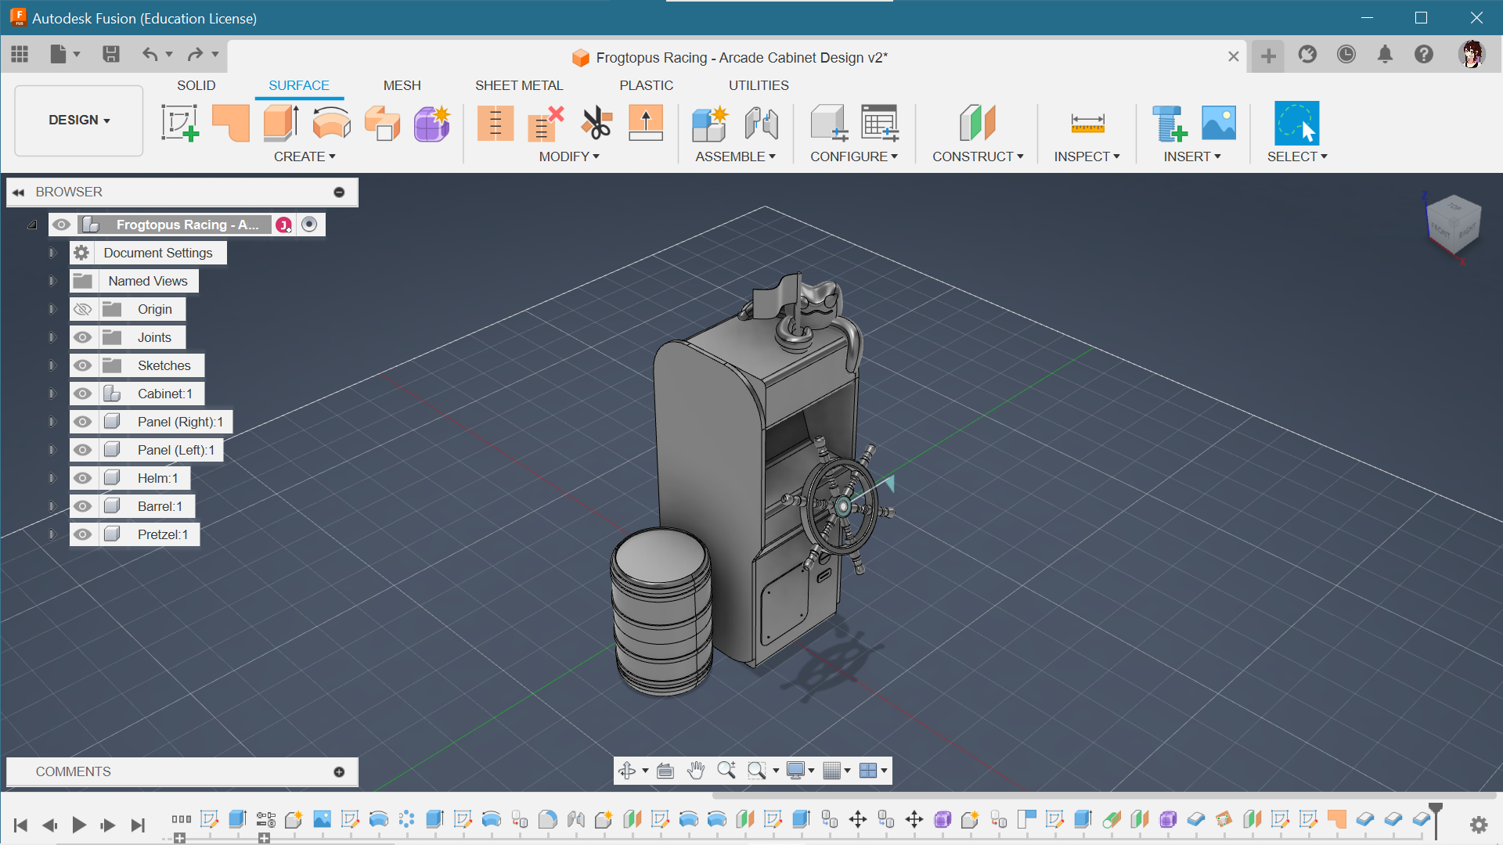This screenshot has width=1503, height=845.
Task: Expand the Joints folder in browser
Action: [52, 336]
